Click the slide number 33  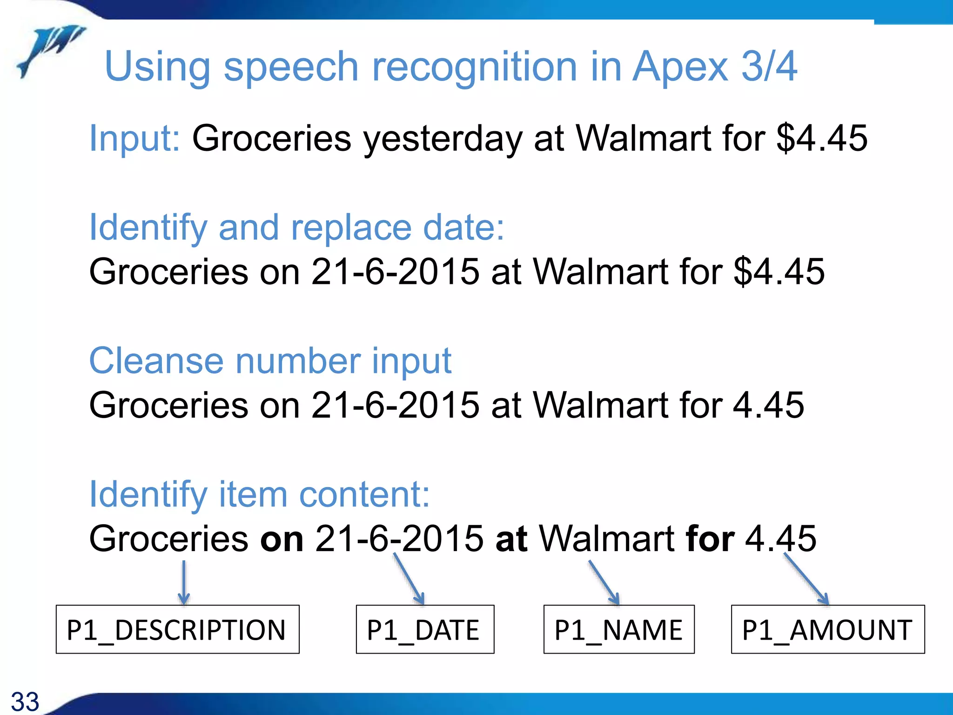click(25, 702)
